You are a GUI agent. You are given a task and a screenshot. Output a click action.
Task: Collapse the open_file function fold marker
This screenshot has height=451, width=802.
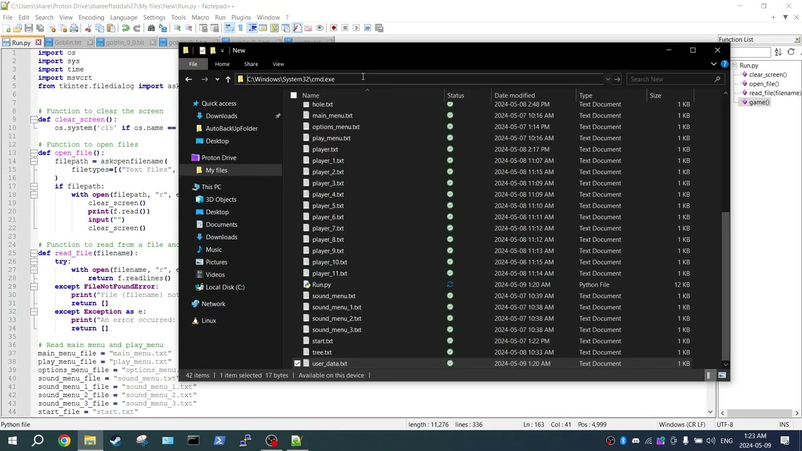33,153
